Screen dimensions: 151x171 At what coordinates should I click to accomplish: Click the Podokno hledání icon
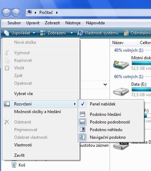click(83, 114)
